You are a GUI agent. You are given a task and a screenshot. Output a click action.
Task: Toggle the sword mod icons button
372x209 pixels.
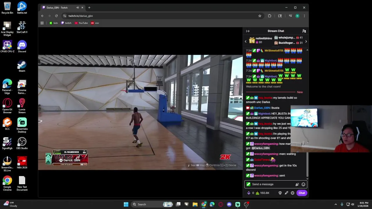tap(286, 193)
